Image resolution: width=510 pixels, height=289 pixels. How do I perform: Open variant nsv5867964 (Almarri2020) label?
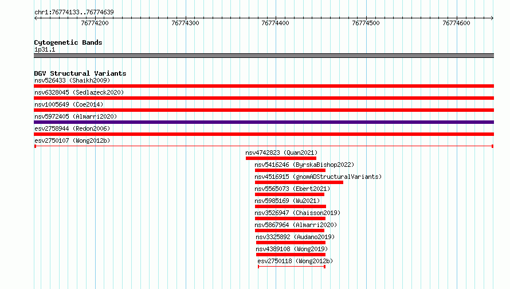pos(296,225)
